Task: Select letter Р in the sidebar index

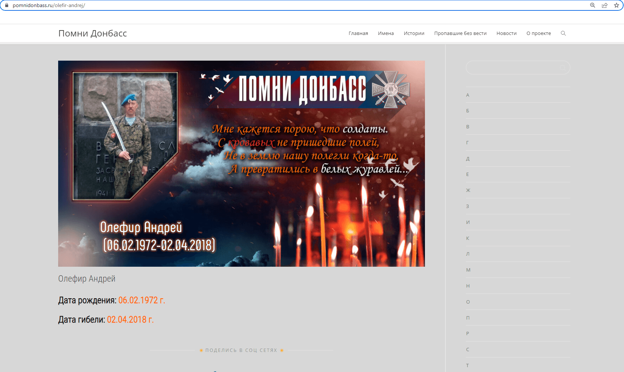Action: (467, 334)
